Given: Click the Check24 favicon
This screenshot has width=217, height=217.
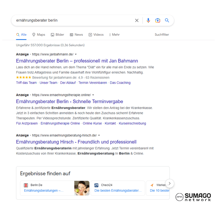Looking at the screenshot, I should point(96,185).
